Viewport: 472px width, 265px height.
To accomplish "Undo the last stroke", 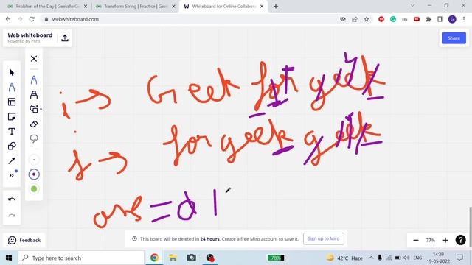I will coord(12,199).
